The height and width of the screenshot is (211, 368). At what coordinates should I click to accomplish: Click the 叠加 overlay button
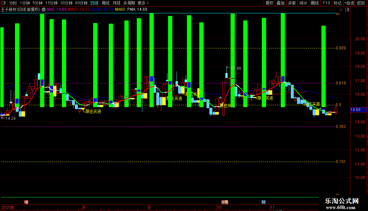click(x=280, y=3)
